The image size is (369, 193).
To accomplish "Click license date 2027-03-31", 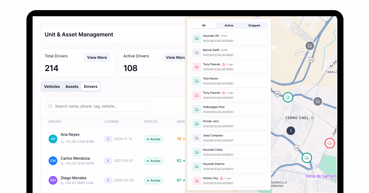I will tap(123, 161).
